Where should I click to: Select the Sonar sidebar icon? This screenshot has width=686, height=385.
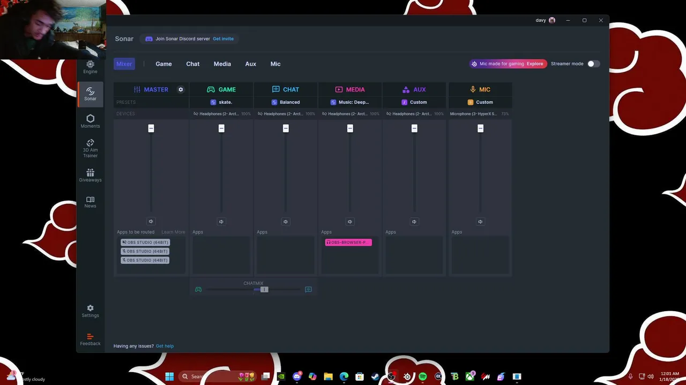(90, 94)
